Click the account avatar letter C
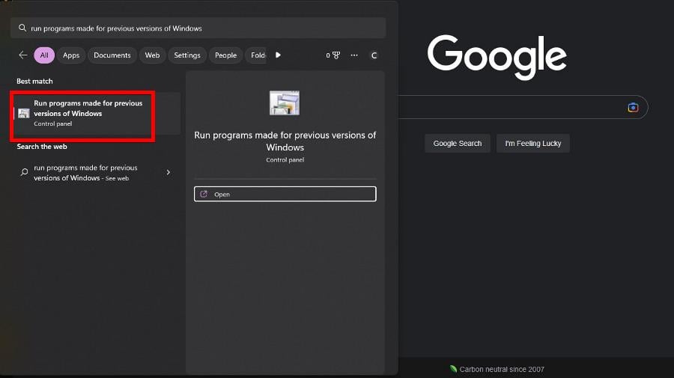The image size is (674, 378). pos(374,55)
